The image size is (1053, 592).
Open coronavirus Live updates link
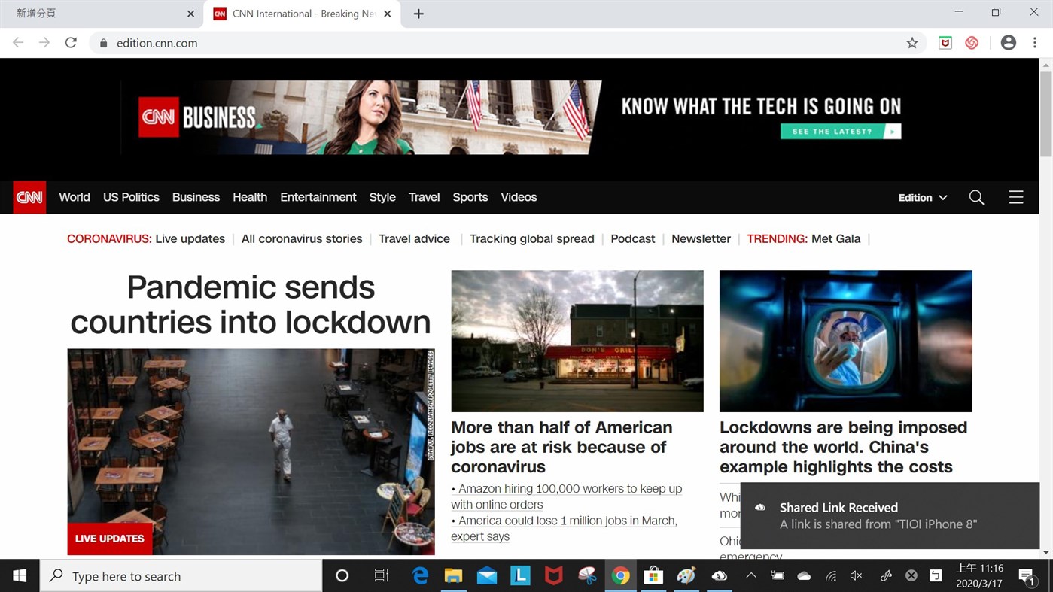pyautogui.click(x=190, y=238)
